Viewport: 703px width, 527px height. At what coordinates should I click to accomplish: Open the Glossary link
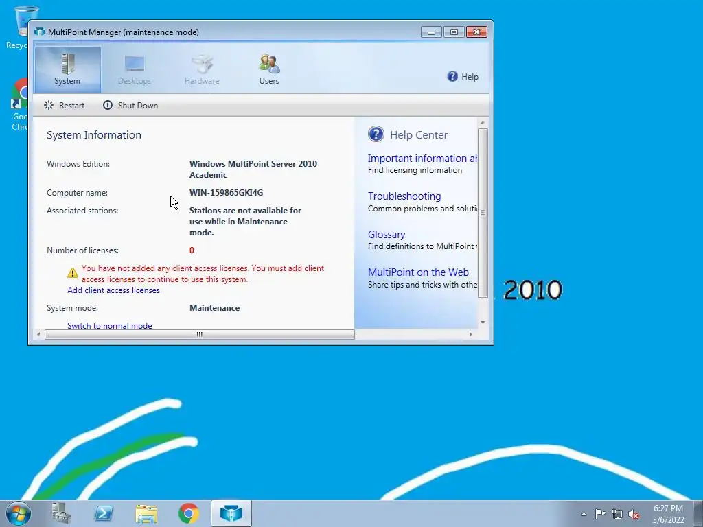click(387, 235)
